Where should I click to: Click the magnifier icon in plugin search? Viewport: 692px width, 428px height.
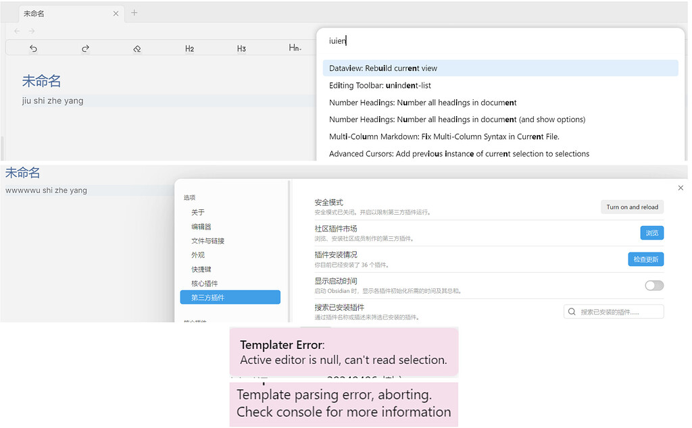pyautogui.click(x=572, y=312)
